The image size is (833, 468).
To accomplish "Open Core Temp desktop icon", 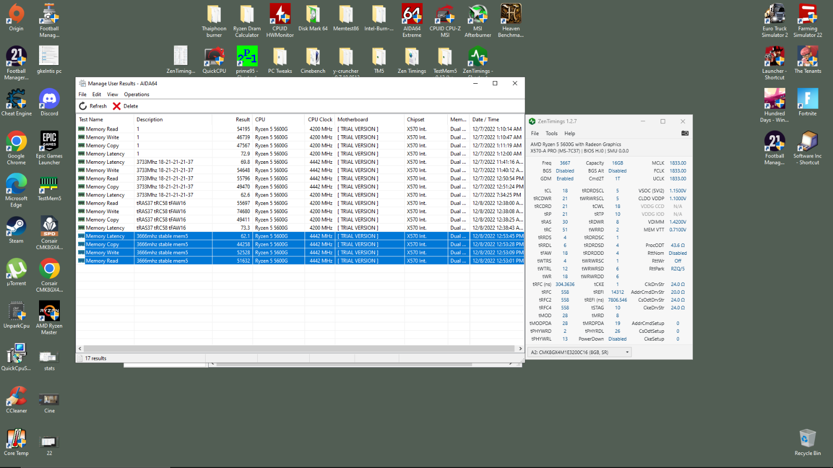I will [17, 443].
